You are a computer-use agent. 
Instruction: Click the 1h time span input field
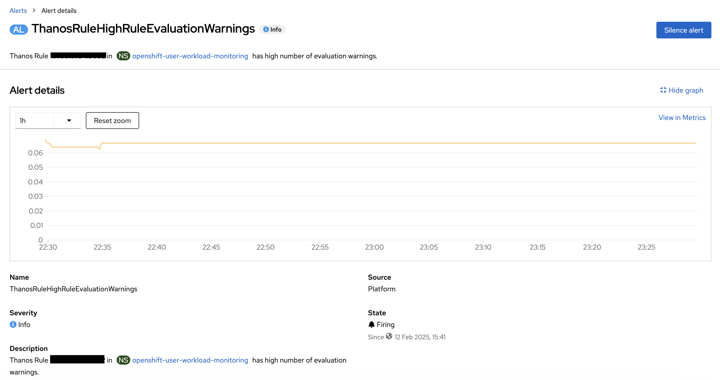(x=34, y=121)
